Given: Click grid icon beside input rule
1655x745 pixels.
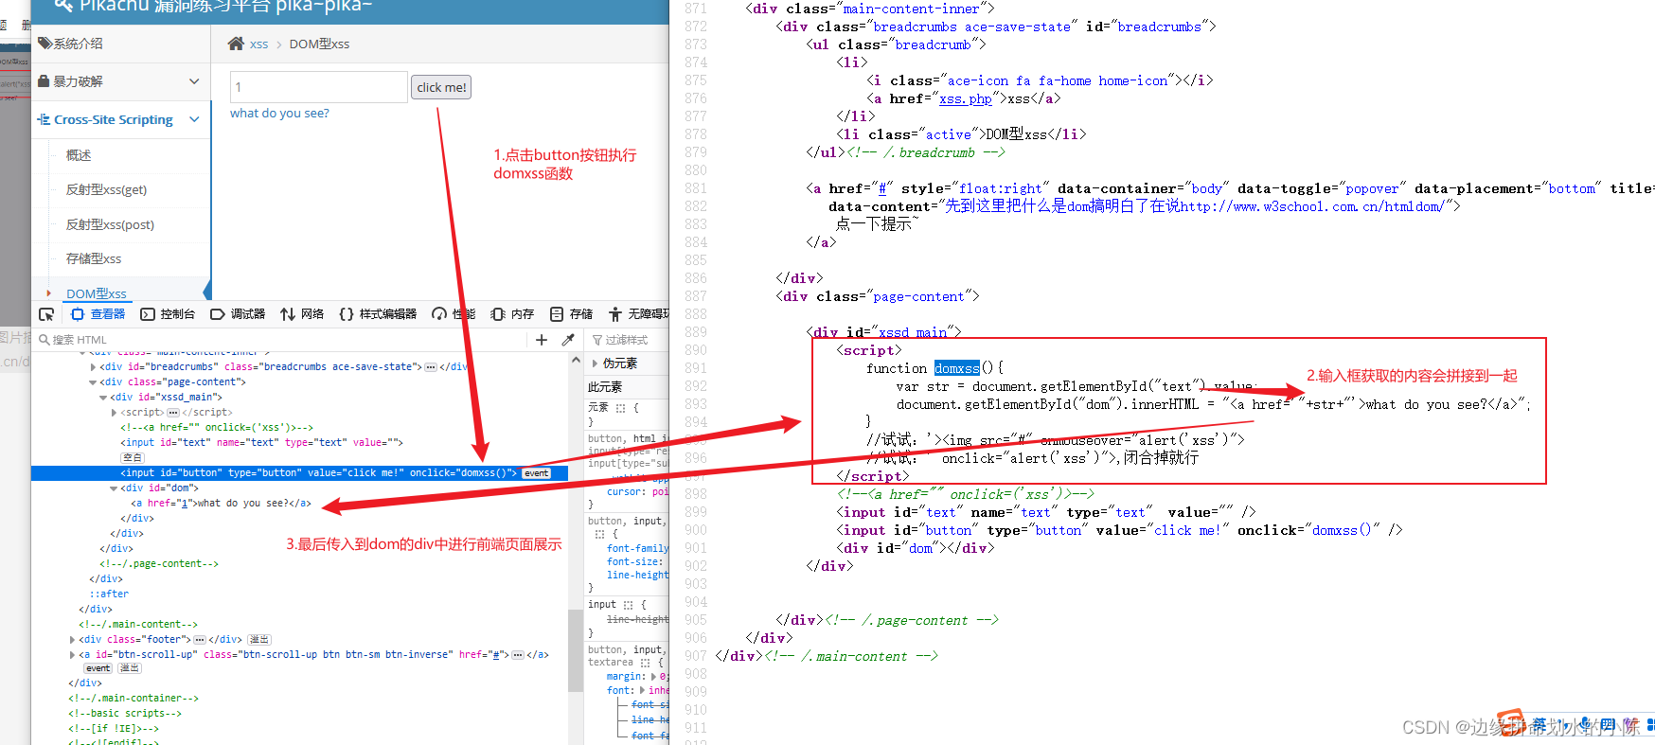Looking at the screenshot, I should pos(628,605).
